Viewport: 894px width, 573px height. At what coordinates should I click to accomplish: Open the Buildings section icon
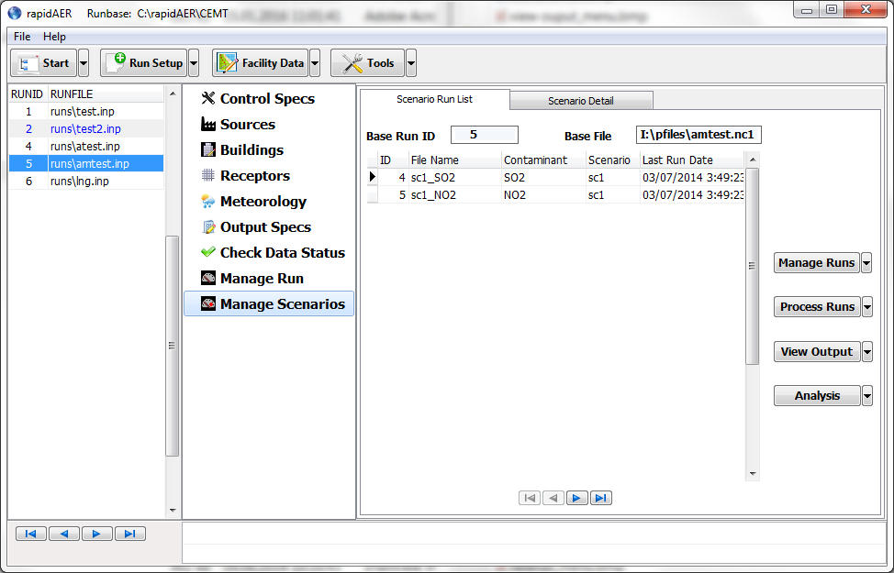click(x=207, y=150)
